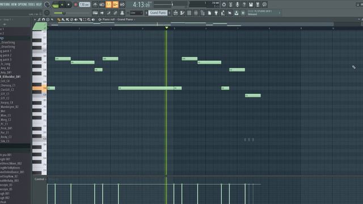363x204 pixels.
Task: Toggle typing keyboard to piano button
Action: pos(95,12)
